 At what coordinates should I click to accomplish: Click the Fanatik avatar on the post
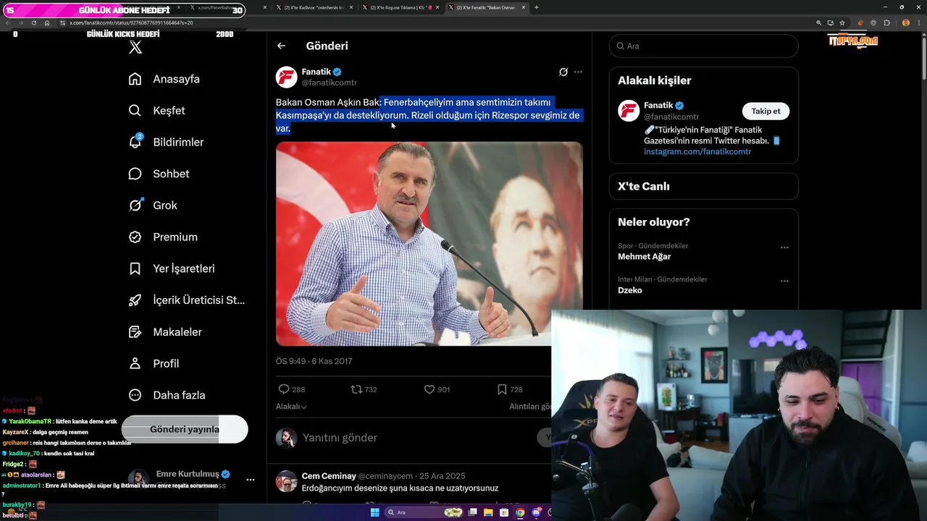[x=287, y=77]
